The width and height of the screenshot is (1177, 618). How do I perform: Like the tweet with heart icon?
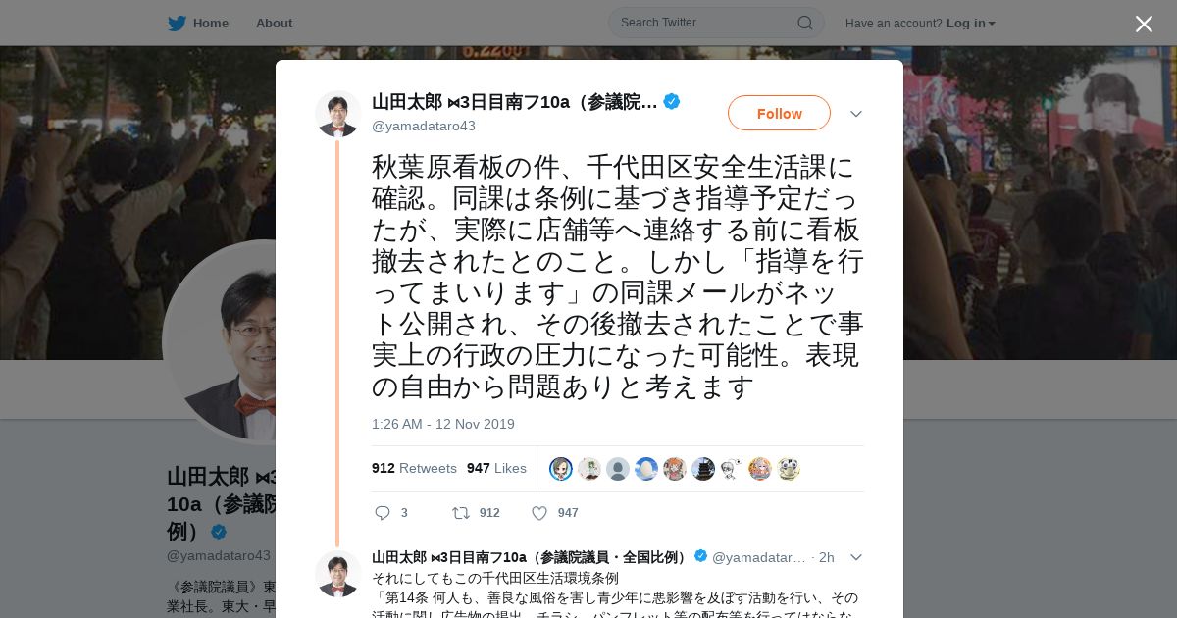[539, 513]
